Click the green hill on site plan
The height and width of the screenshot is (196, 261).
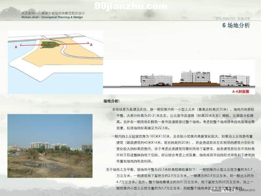pyautogui.click(x=50, y=45)
